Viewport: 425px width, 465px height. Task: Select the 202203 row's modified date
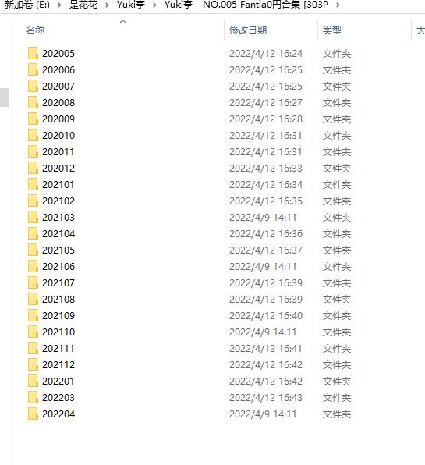click(x=266, y=398)
